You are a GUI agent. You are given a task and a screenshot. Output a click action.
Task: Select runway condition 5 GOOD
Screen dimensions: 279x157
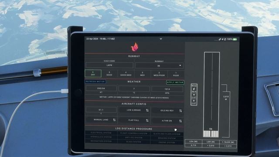[109, 74]
